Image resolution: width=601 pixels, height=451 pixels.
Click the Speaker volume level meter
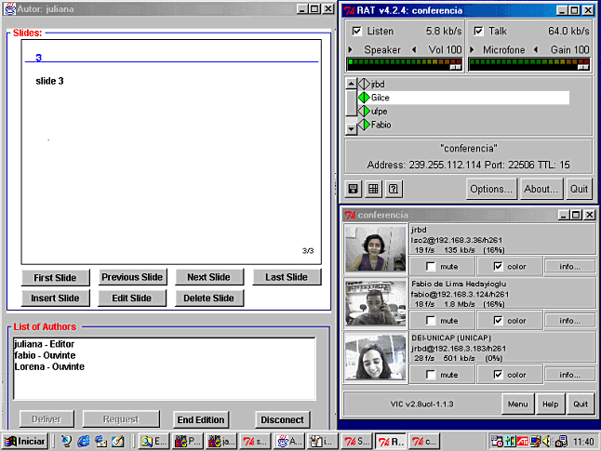click(404, 64)
